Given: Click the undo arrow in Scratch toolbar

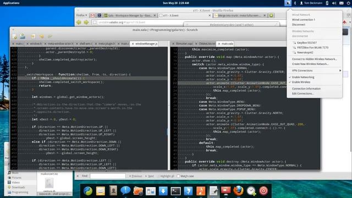Looking at the screenshot, I should (x=42, y=36).
